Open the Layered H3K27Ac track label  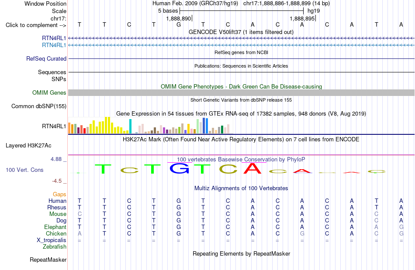click(28, 146)
